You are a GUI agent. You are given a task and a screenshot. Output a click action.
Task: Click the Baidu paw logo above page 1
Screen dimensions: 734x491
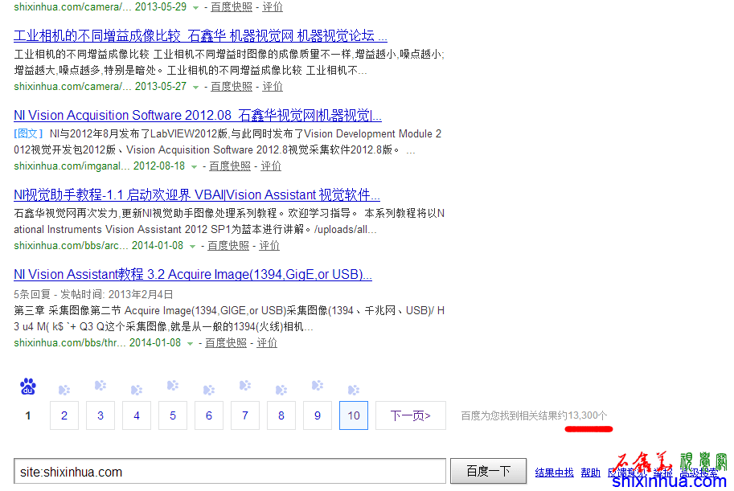pyautogui.click(x=28, y=387)
